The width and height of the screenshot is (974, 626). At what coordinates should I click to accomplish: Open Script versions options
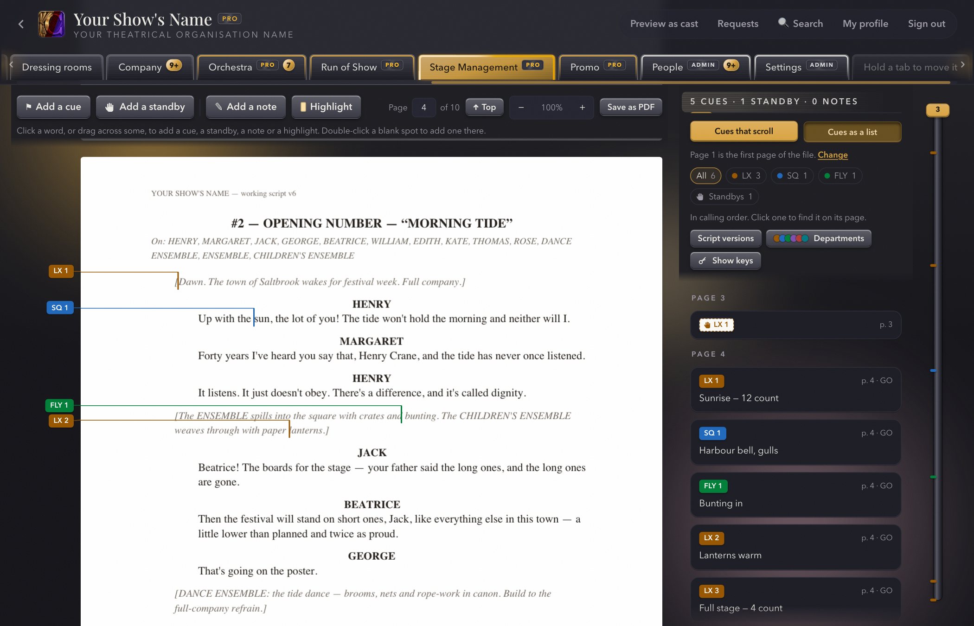pyautogui.click(x=725, y=238)
